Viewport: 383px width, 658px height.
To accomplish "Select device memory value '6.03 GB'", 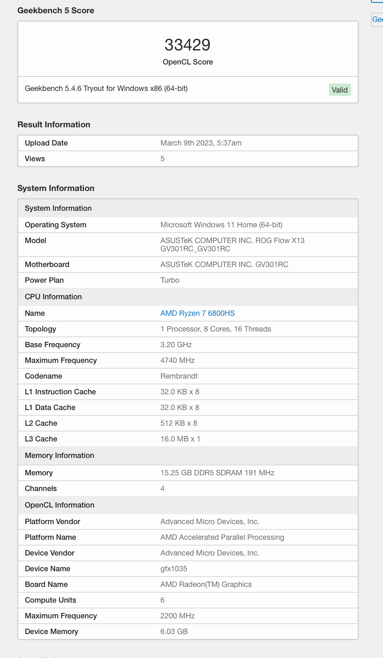I will click(x=174, y=632).
